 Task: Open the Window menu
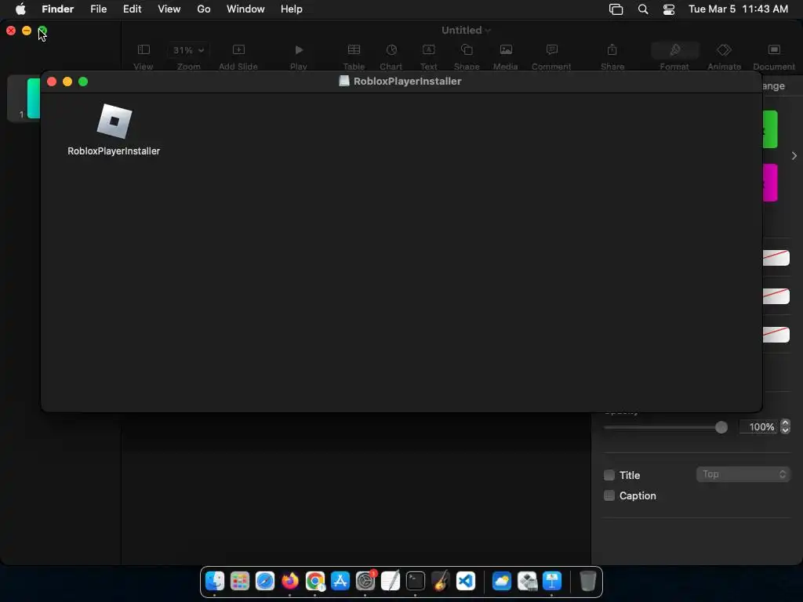pos(245,9)
